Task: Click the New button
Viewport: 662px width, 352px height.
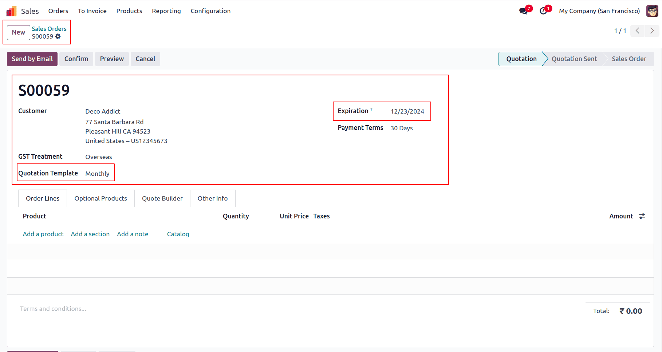Action: pyautogui.click(x=19, y=32)
